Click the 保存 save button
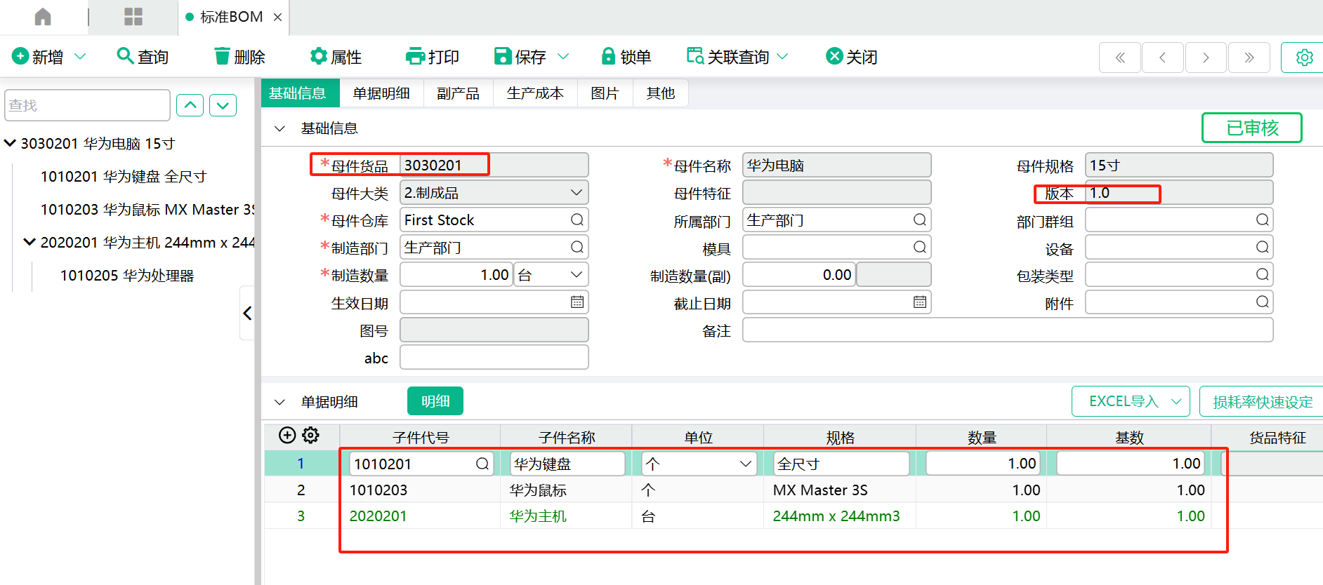The height and width of the screenshot is (585, 1323). [520, 57]
